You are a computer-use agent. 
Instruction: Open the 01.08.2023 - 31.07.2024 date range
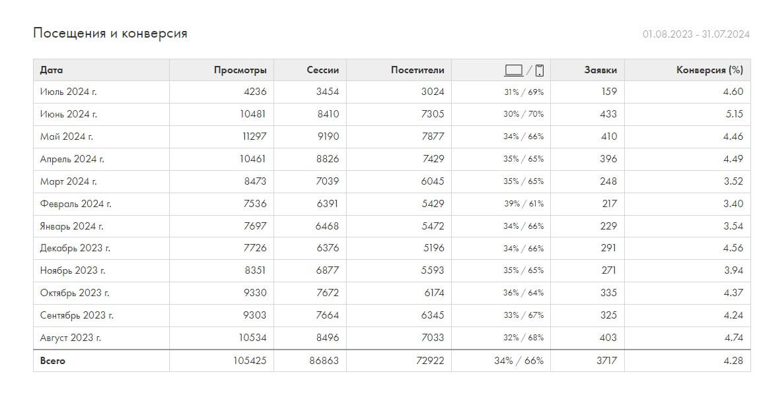coord(695,34)
